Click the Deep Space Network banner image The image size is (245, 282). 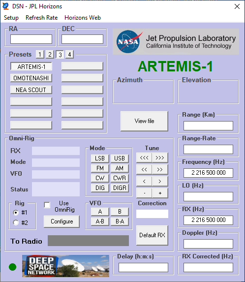pos(65,266)
